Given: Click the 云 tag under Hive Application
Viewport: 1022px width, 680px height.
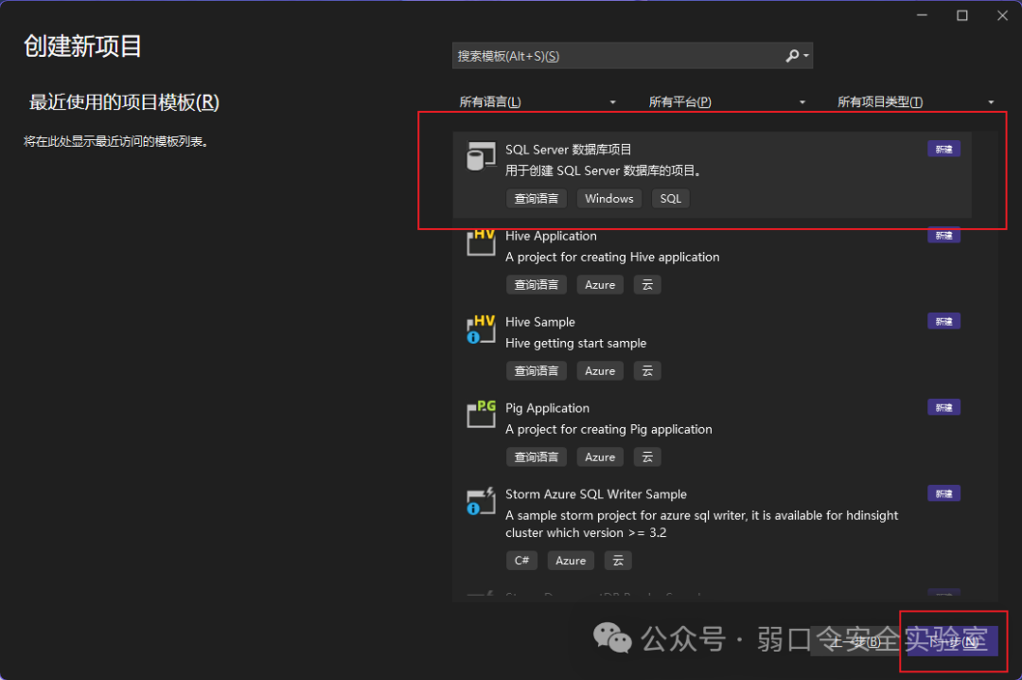Looking at the screenshot, I should pos(647,284).
